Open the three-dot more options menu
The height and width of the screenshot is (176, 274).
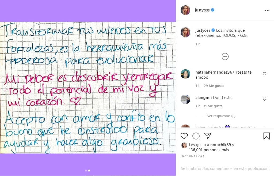coord(267,10)
